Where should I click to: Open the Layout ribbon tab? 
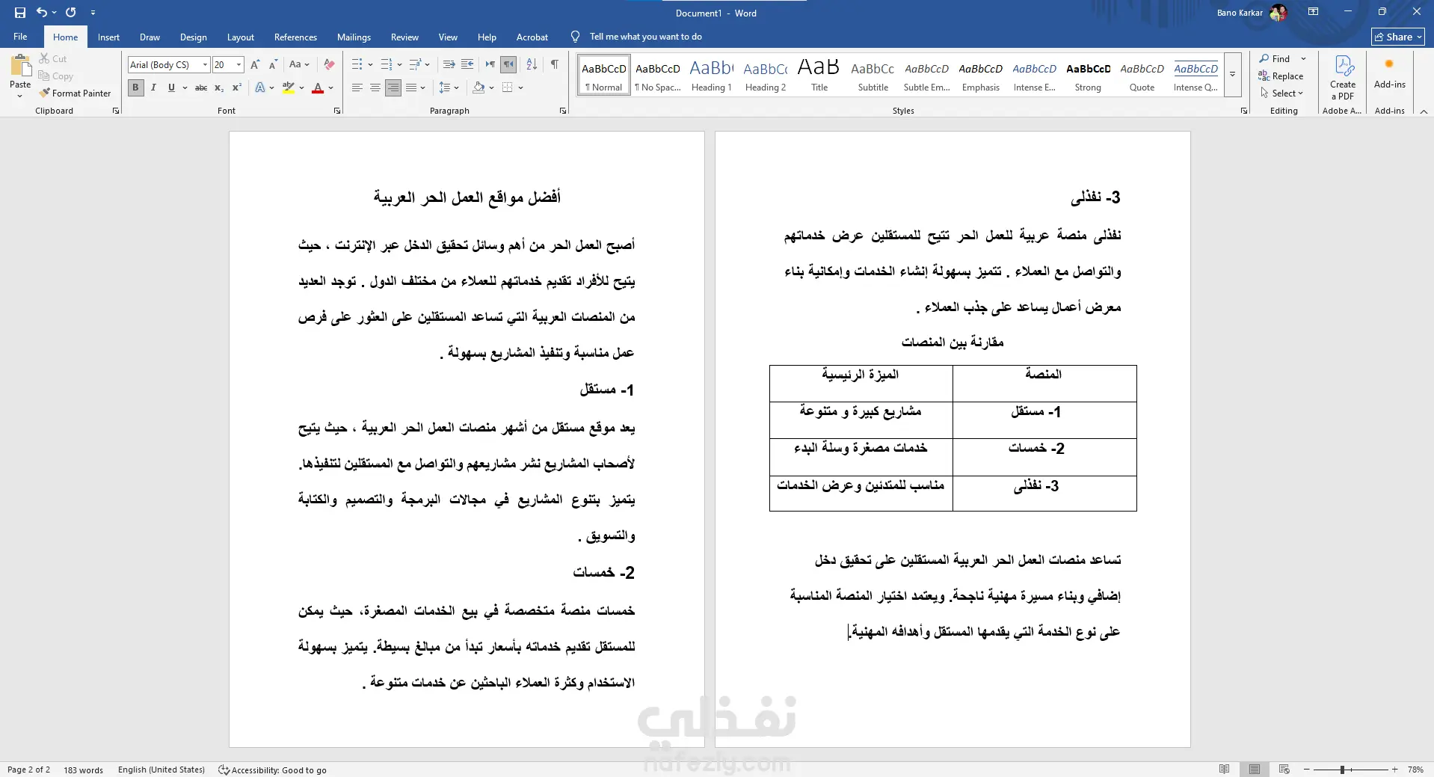[x=240, y=37]
